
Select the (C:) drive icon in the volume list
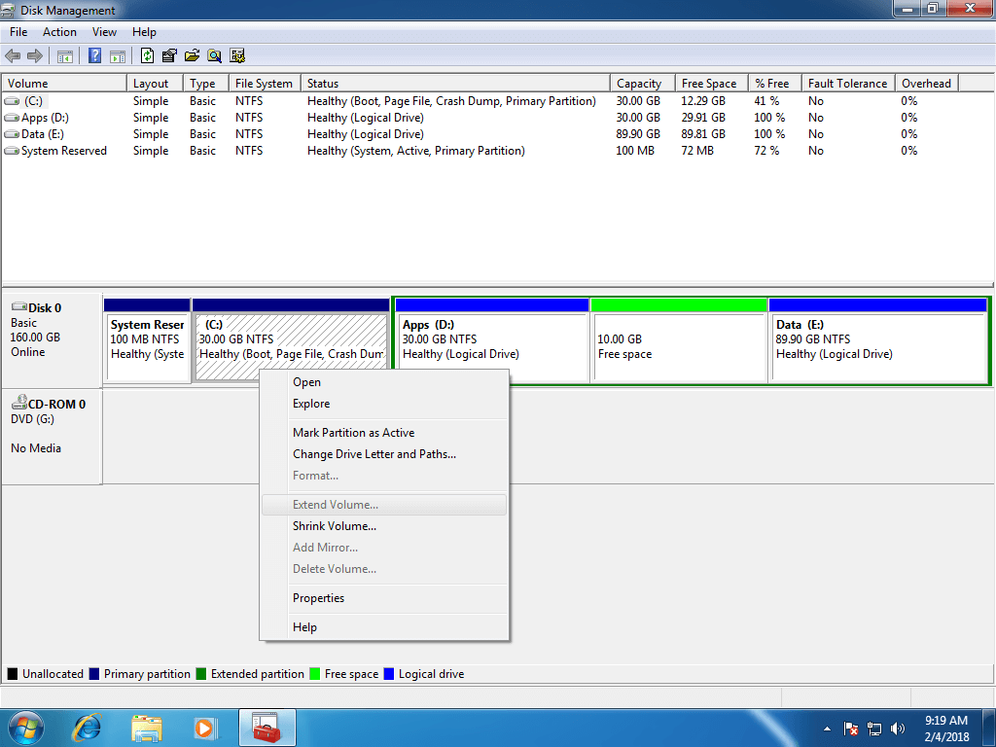point(12,101)
